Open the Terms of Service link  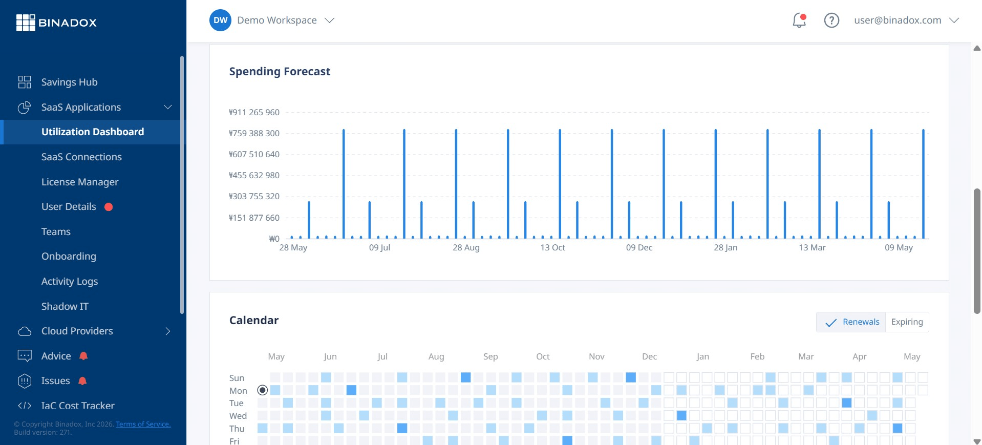[x=143, y=424]
